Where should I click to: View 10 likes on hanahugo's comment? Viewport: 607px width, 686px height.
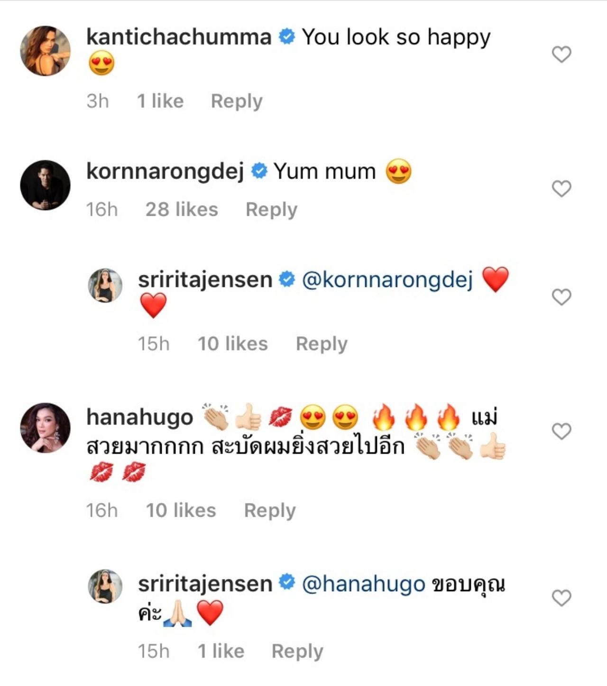coord(181,511)
